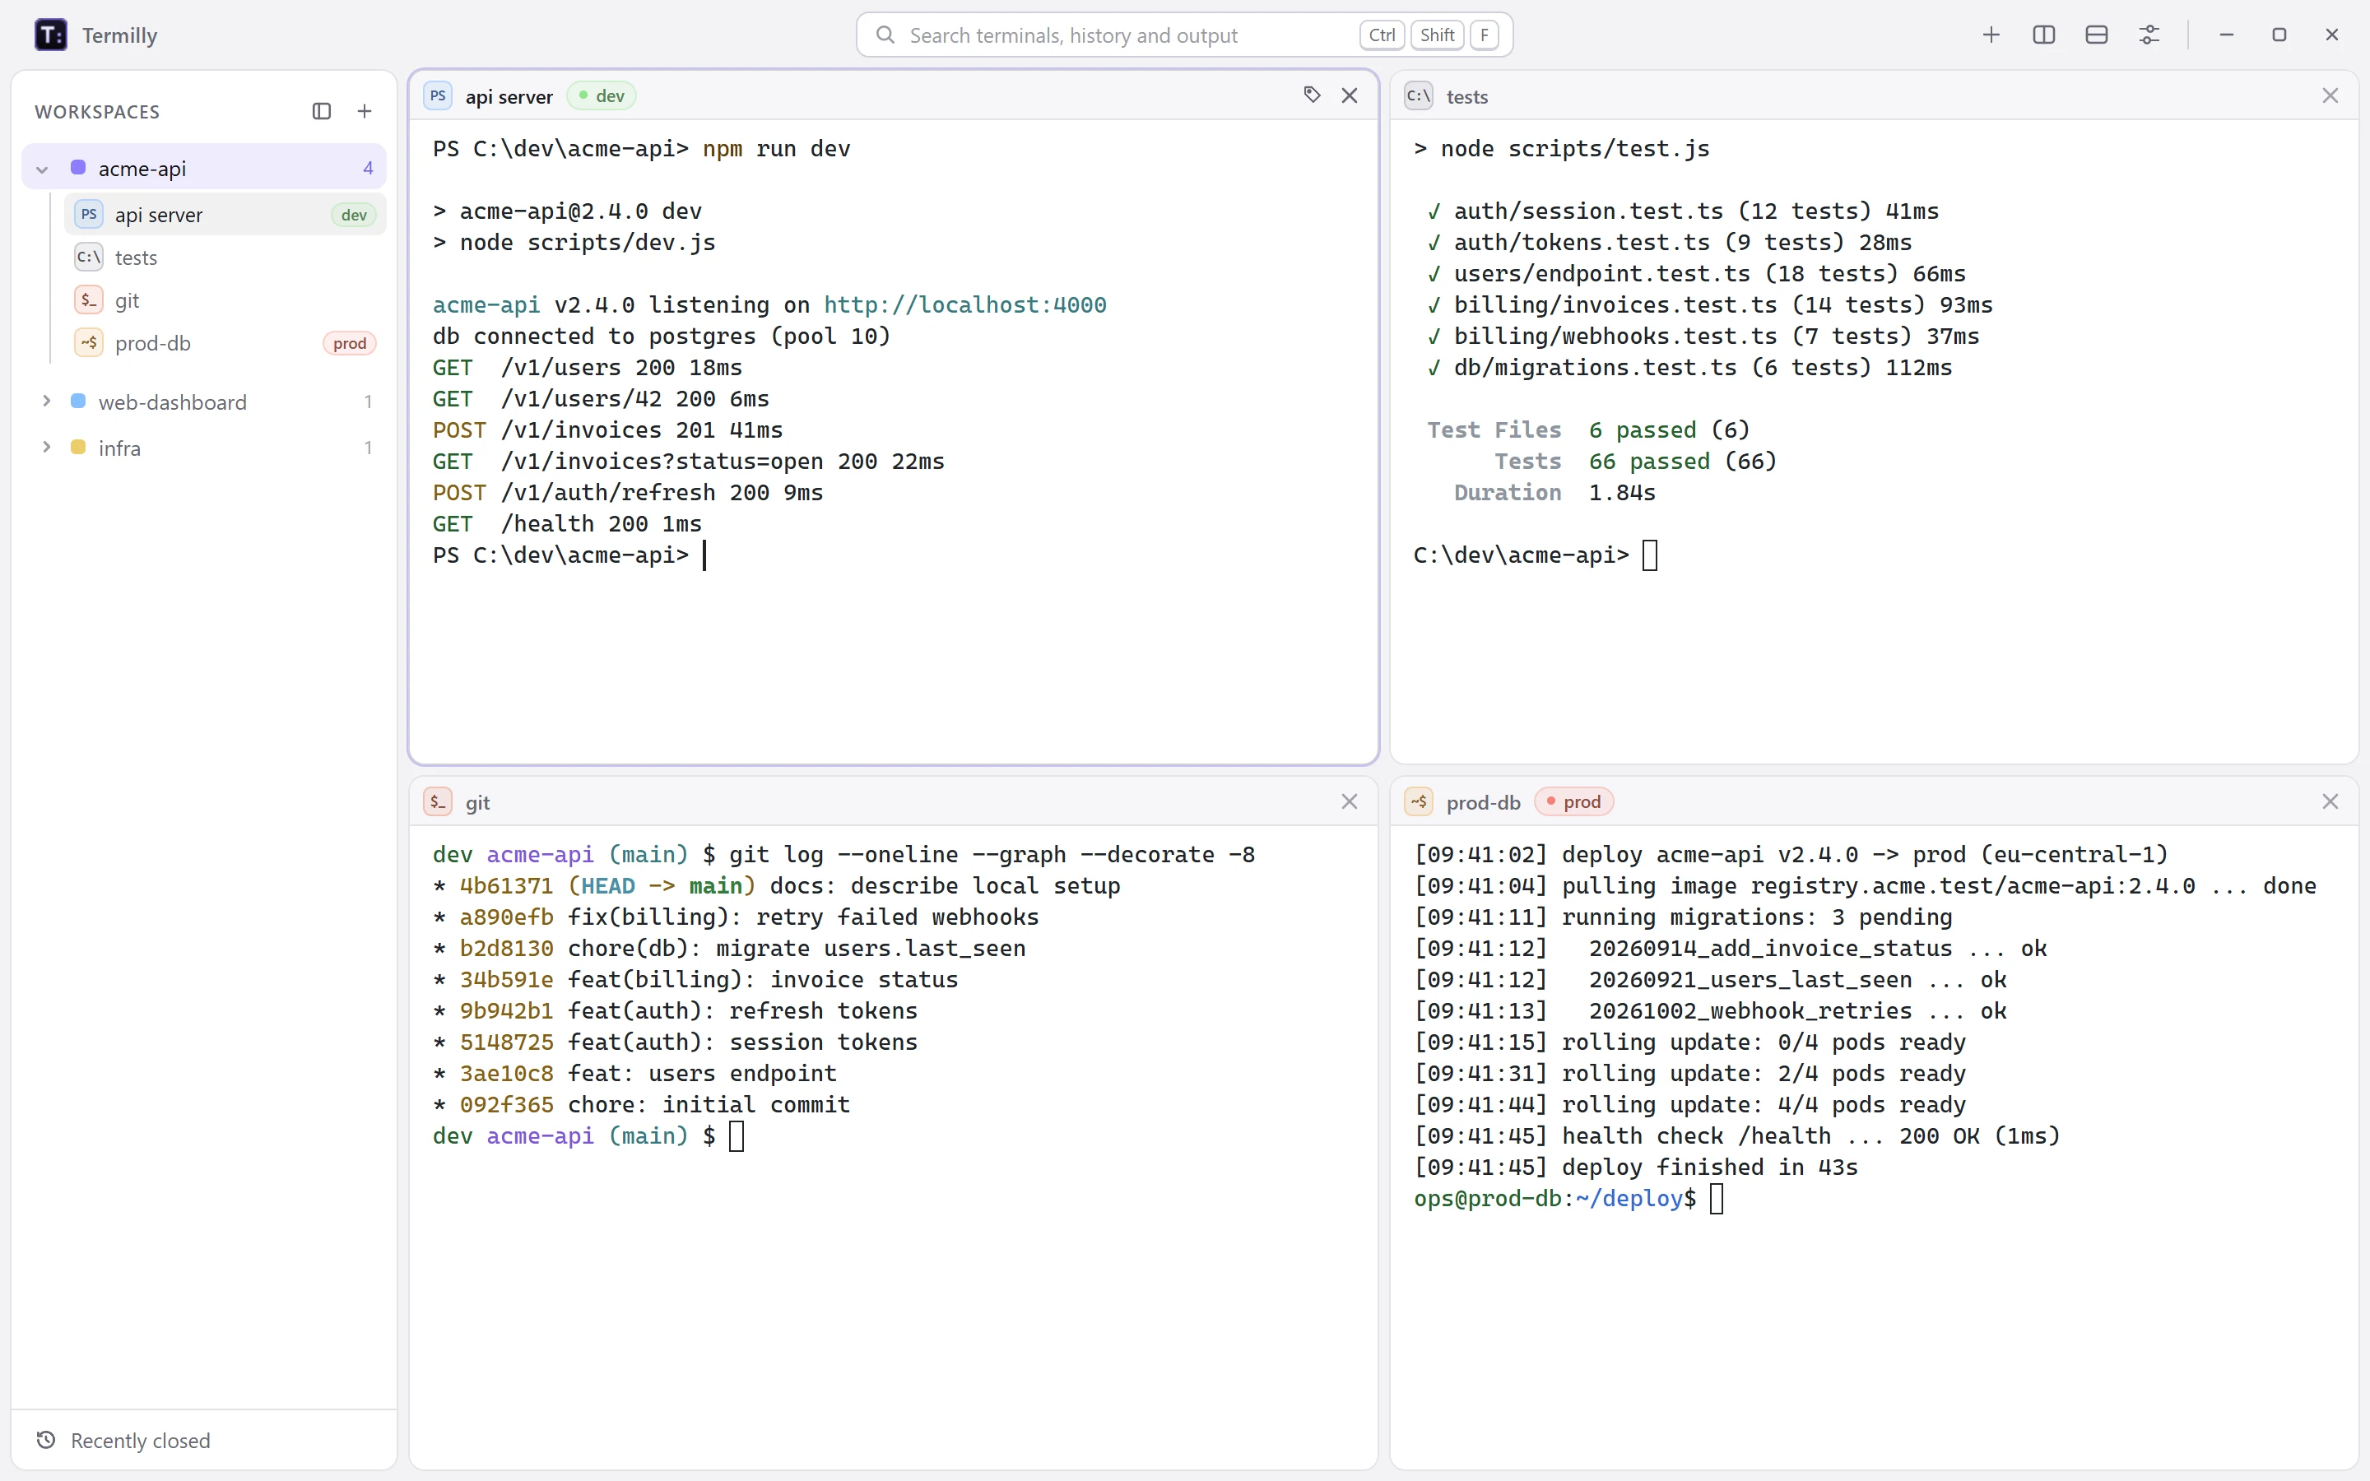Select api server terminal in sidebar
Image resolution: width=2370 pixels, height=1481 pixels.
pyautogui.click(x=225, y=215)
